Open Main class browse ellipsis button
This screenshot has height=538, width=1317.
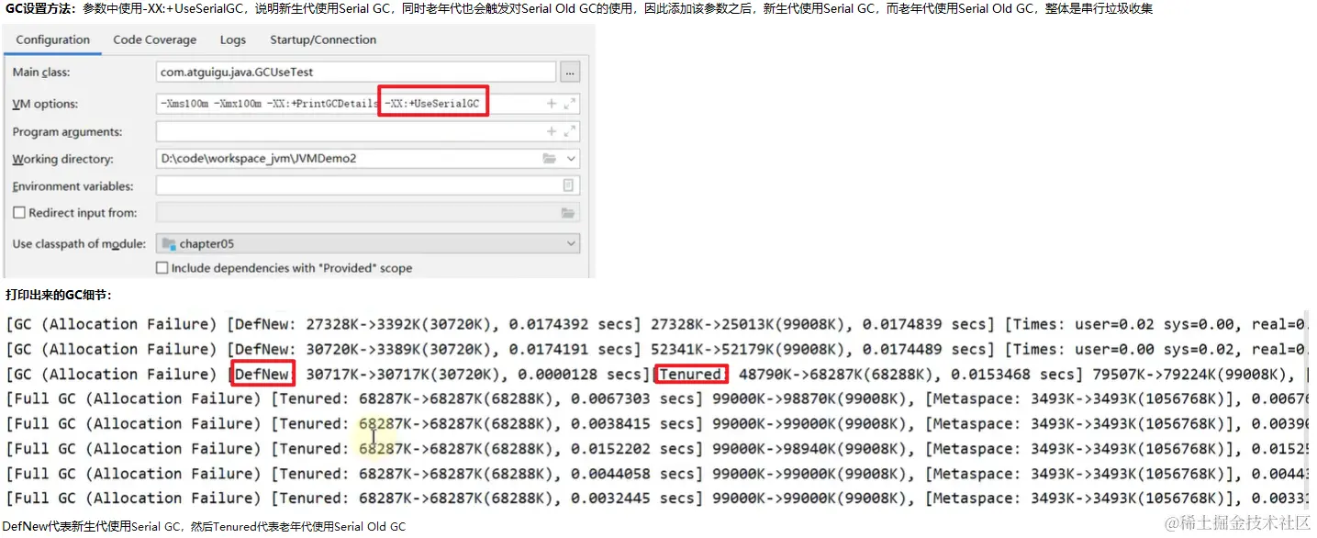570,73
